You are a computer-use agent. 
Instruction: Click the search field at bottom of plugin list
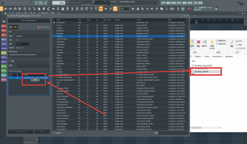[173, 133]
